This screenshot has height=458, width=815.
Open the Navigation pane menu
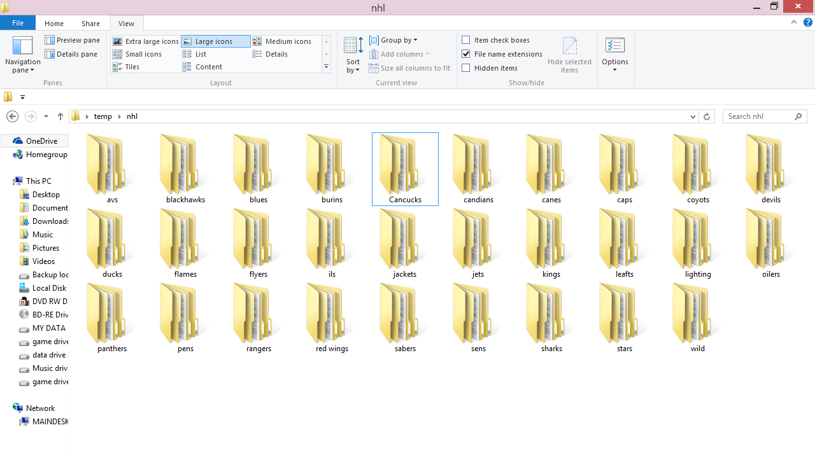coord(22,55)
